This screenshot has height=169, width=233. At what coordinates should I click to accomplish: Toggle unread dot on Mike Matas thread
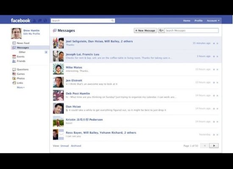[x=214, y=70]
